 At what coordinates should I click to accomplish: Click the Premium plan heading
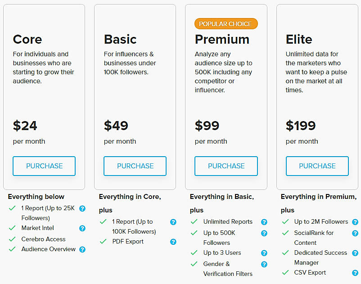pyautogui.click(x=222, y=40)
